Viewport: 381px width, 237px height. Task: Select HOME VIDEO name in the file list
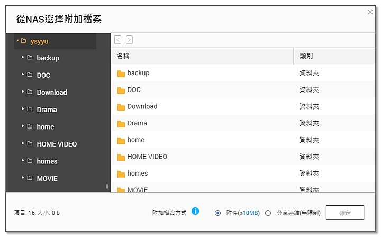[147, 157]
